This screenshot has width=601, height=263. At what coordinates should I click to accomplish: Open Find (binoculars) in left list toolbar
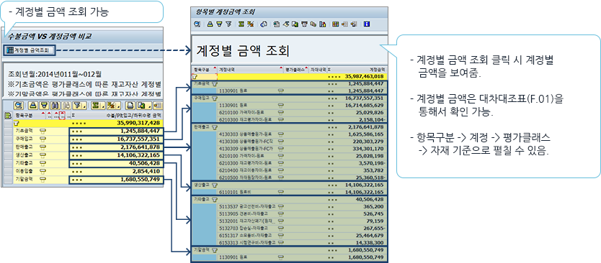[55, 106]
